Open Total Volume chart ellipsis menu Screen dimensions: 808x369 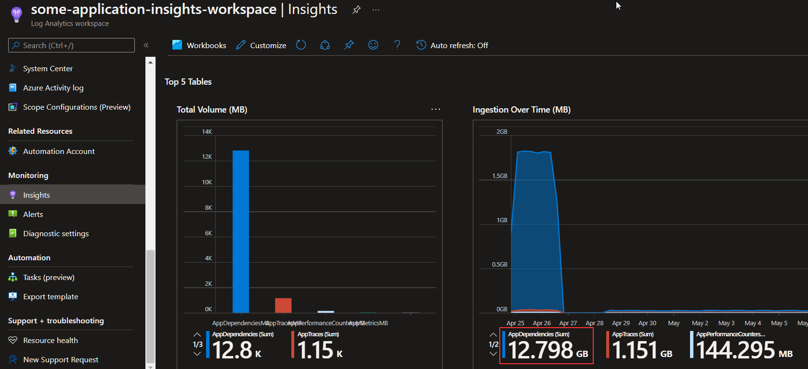(436, 109)
